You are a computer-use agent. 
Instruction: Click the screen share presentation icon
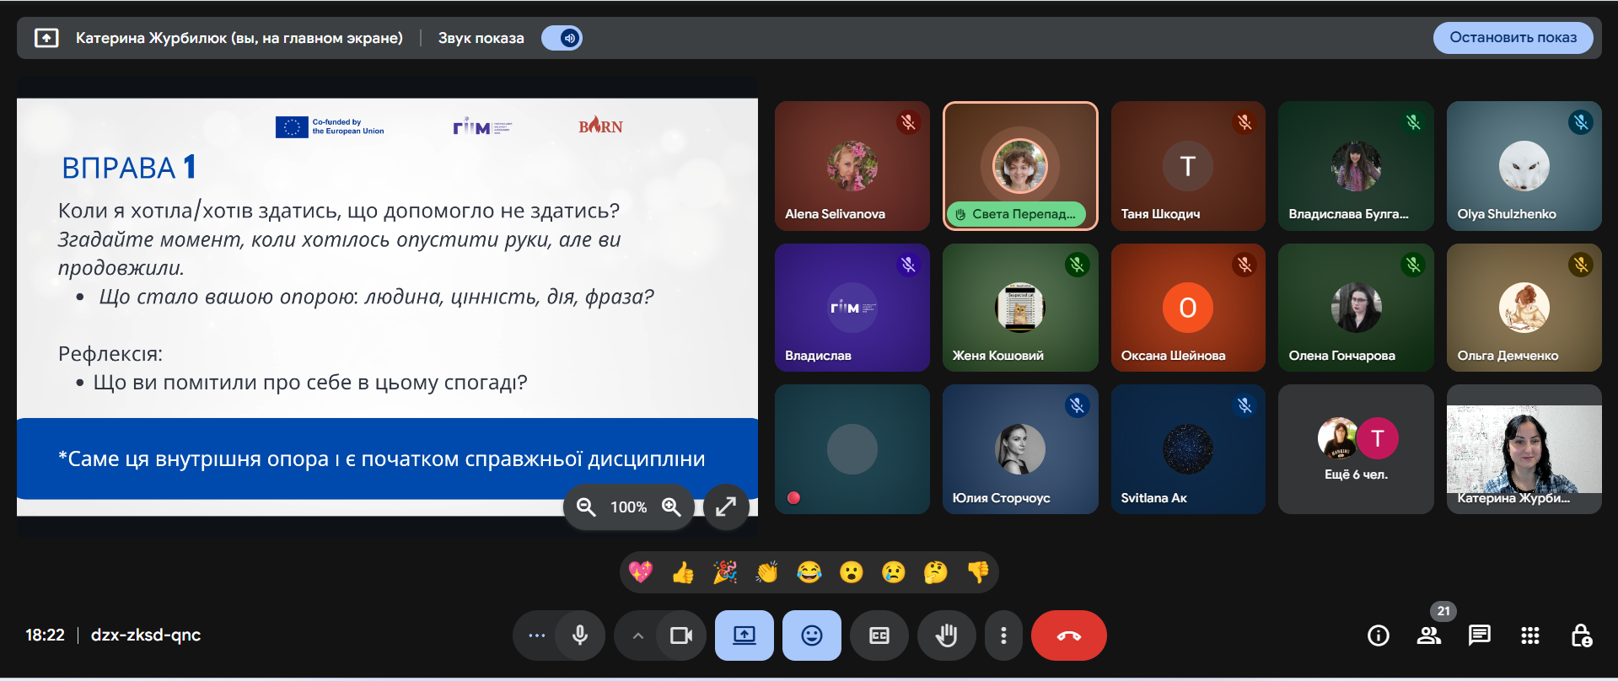click(744, 635)
